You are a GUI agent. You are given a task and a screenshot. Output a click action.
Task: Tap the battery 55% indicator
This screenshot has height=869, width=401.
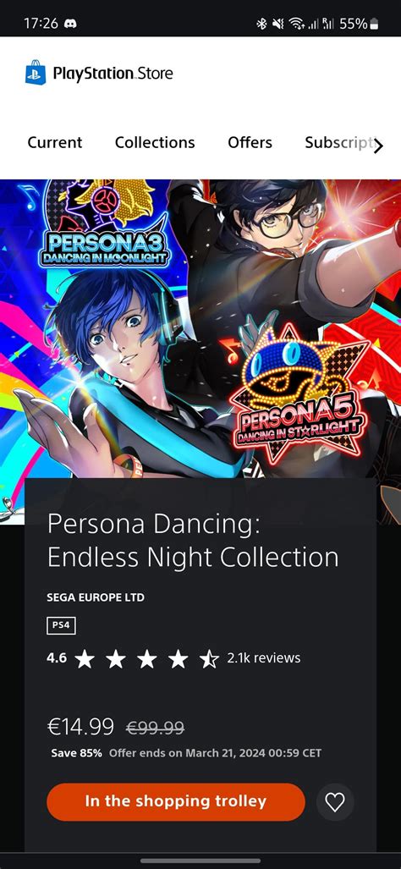pyautogui.click(x=359, y=24)
